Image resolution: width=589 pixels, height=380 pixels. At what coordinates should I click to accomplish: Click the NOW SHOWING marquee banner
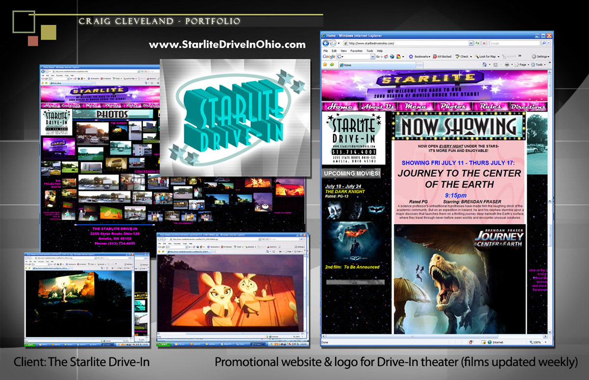click(x=459, y=126)
